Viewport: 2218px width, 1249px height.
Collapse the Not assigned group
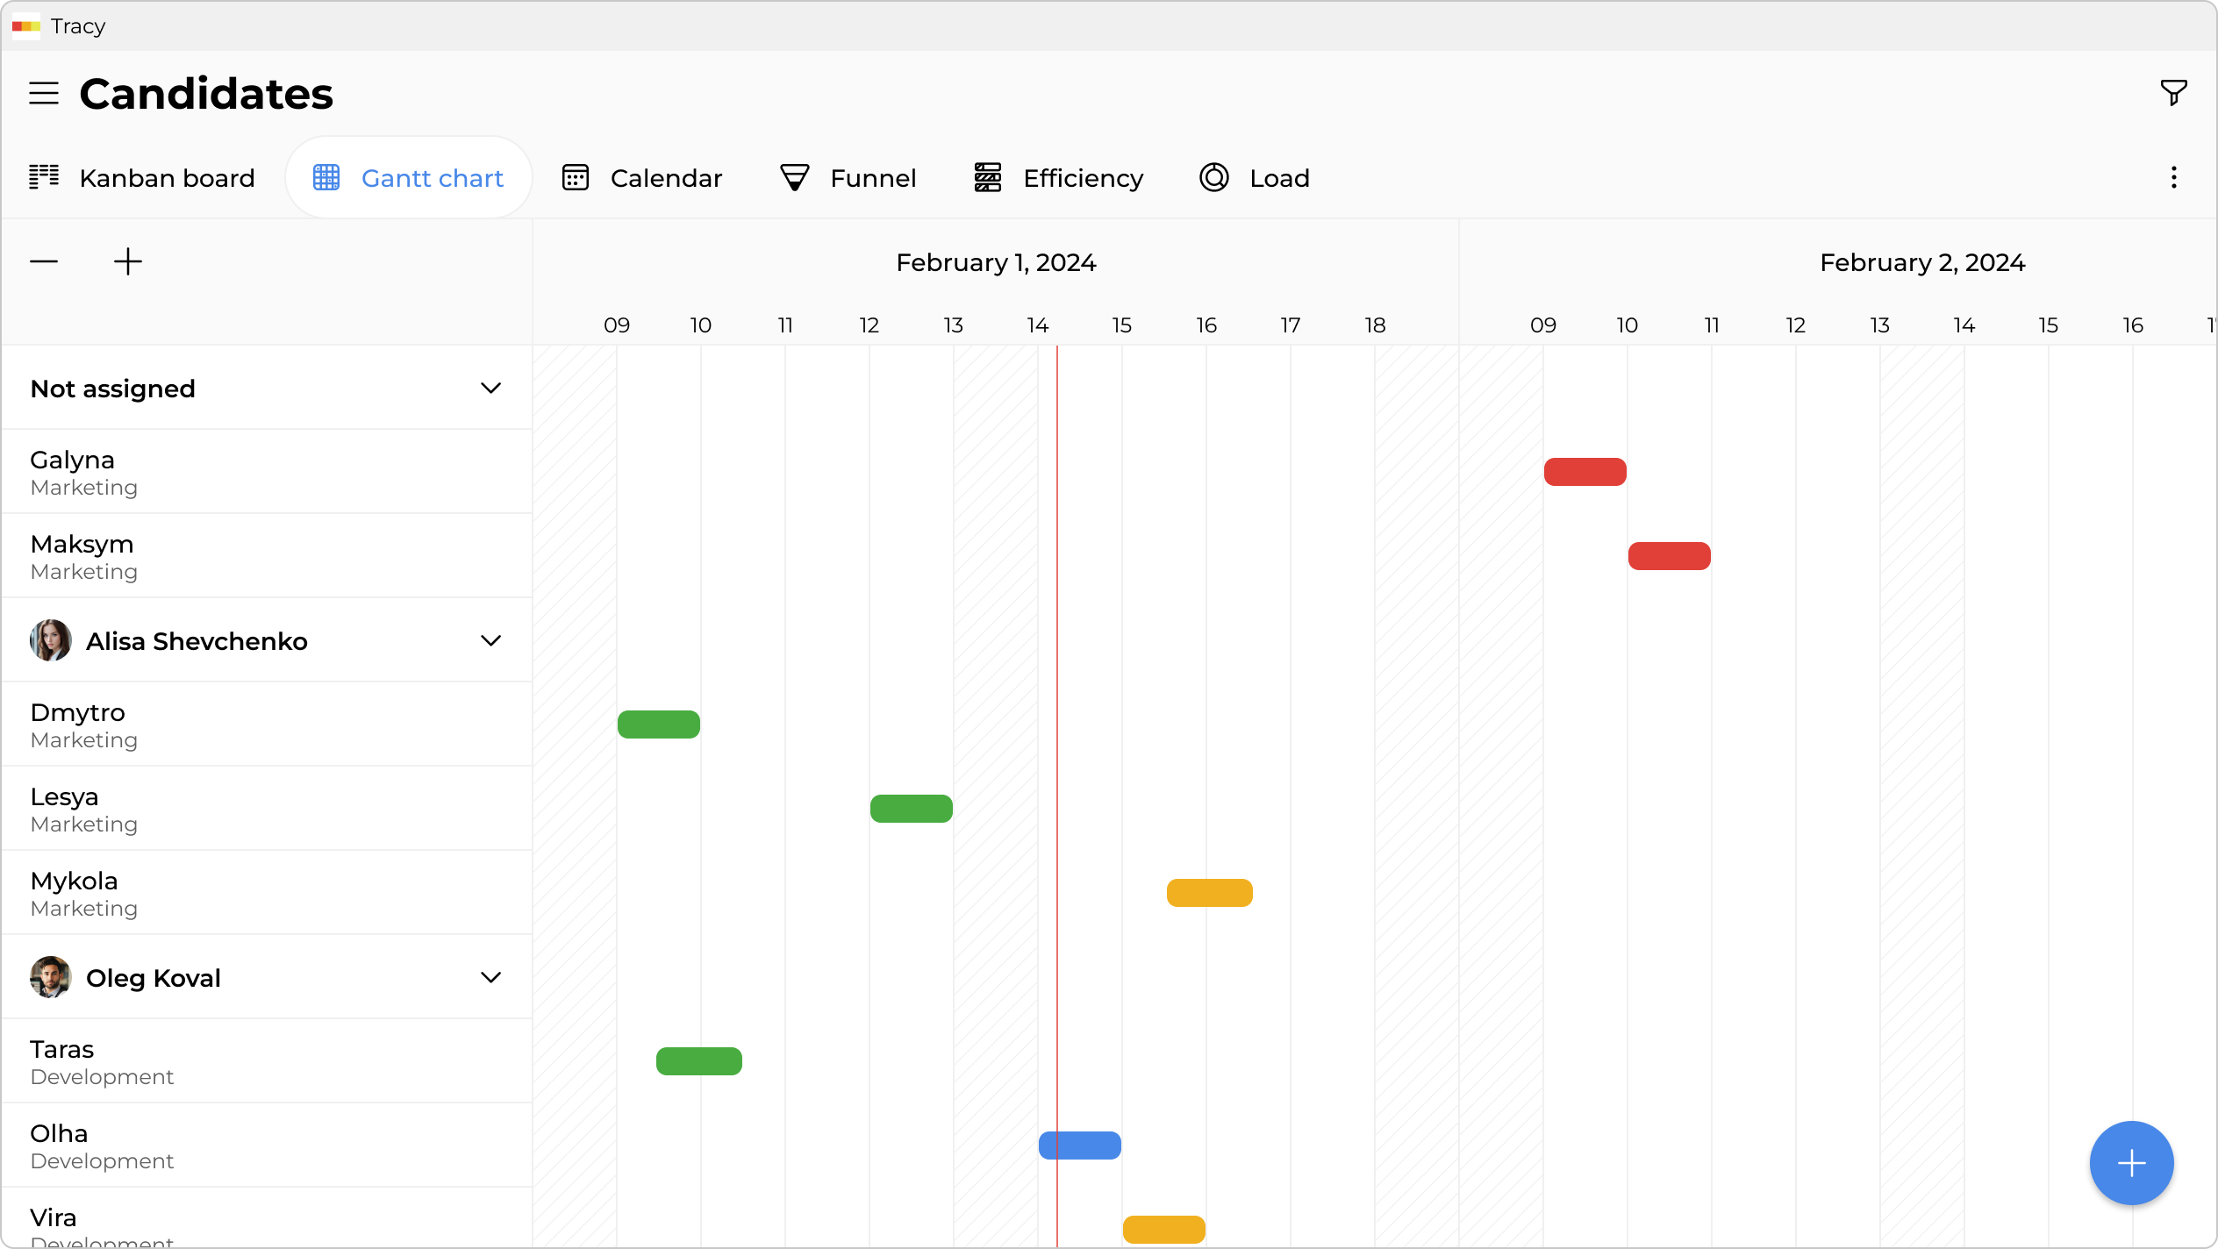(x=490, y=388)
